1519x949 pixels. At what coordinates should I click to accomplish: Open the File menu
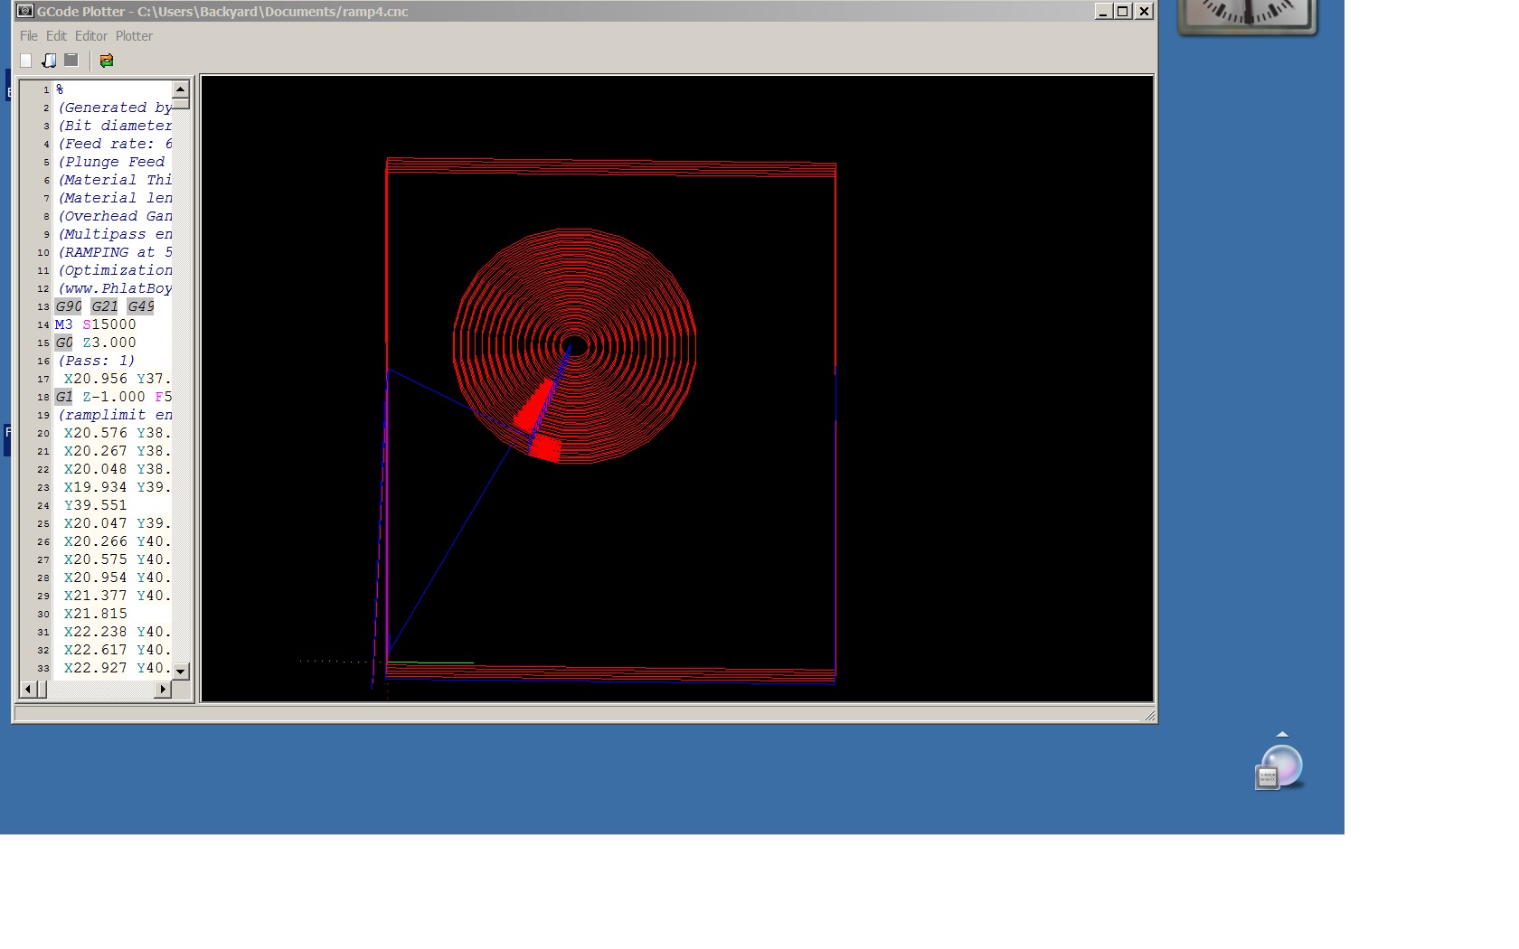(x=29, y=36)
